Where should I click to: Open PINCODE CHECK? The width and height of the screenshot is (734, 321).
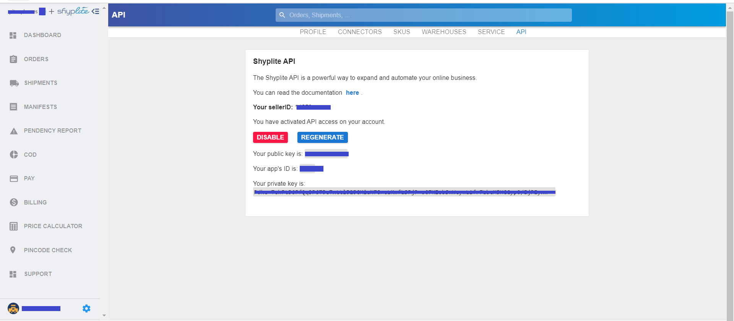(48, 250)
